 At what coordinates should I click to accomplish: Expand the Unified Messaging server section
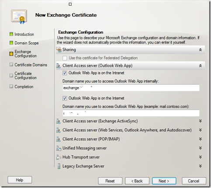tap(201, 148)
